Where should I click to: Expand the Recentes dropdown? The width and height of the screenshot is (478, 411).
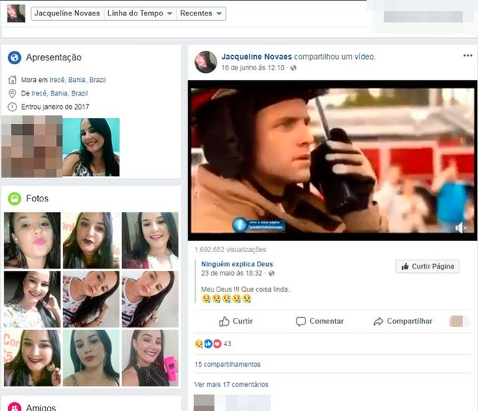[201, 13]
